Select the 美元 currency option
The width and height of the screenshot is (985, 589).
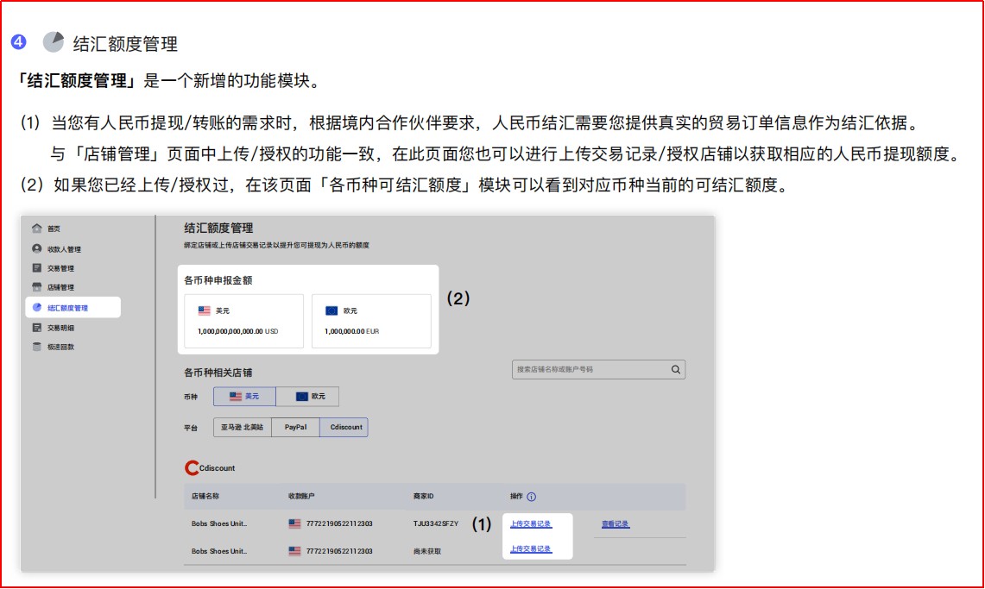244,396
